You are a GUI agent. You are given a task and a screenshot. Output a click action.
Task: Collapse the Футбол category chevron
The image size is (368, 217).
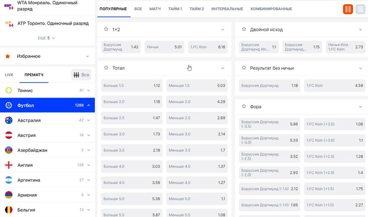pyautogui.click(x=89, y=105)
